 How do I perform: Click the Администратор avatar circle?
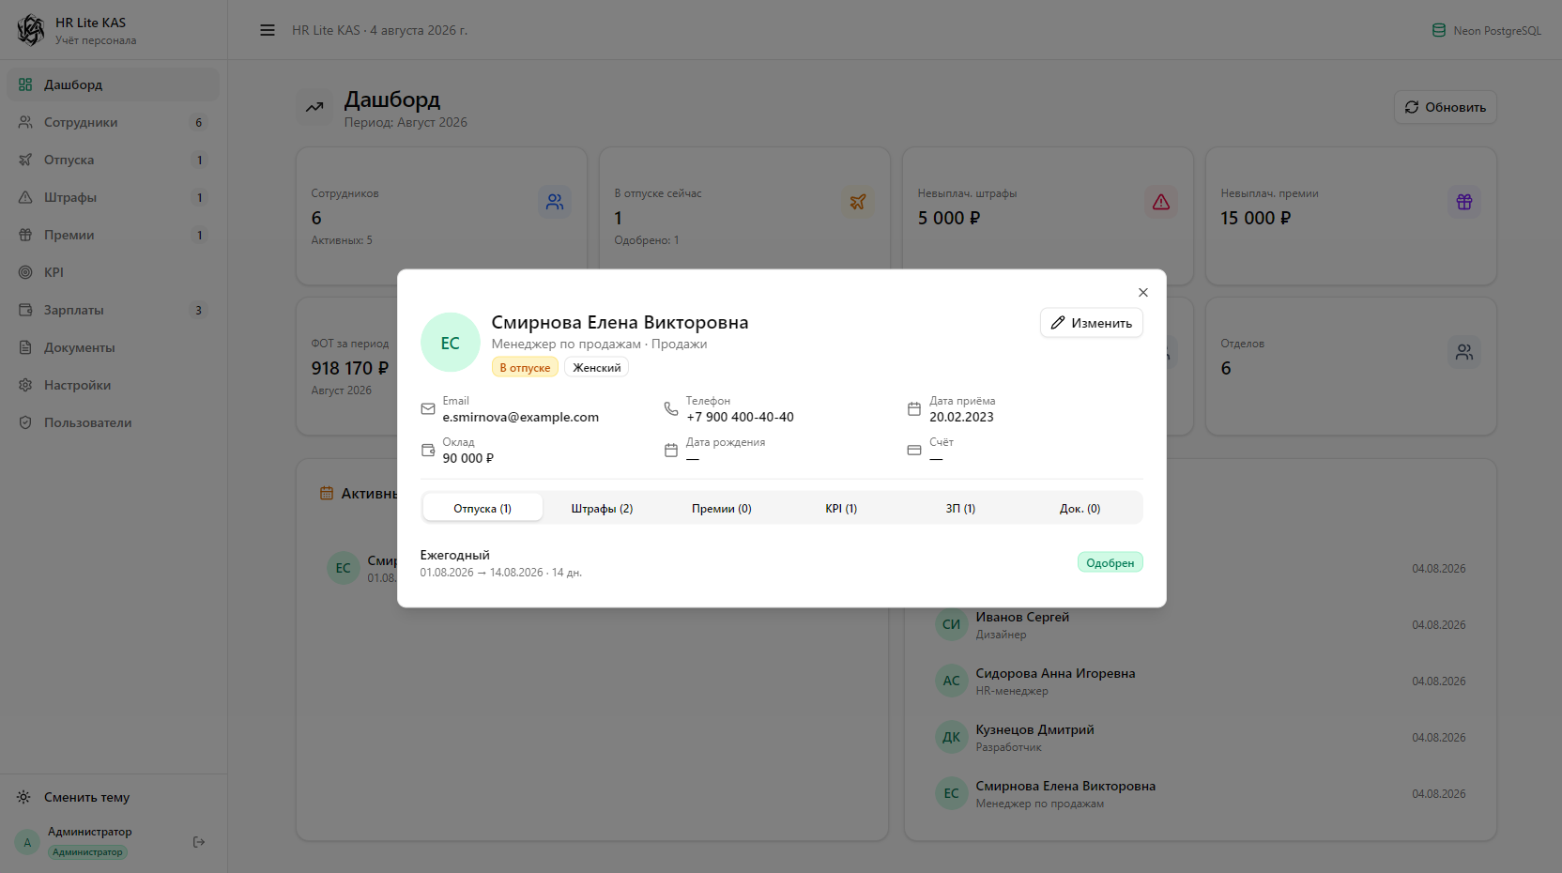[27, 842]
